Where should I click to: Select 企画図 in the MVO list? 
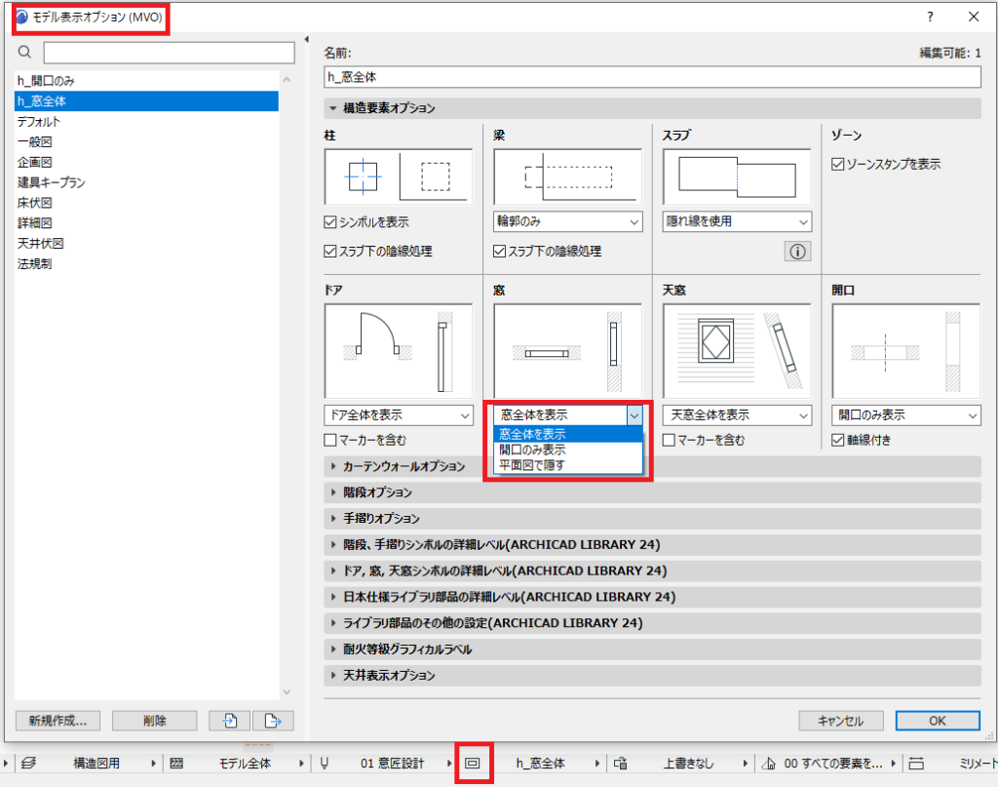tap(146, 162)
